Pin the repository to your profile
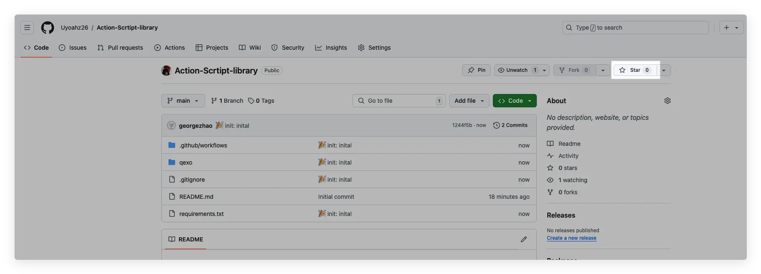This screenshot has height=274, width=761. click(476, 70)
